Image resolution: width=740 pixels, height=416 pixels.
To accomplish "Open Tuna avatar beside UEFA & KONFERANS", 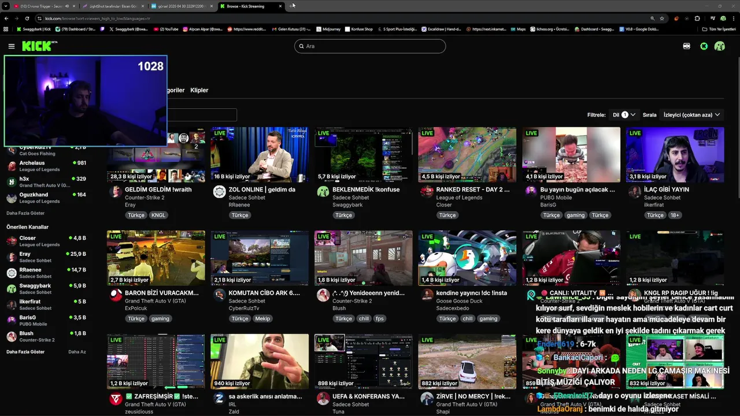I will [x=323, y=399].
